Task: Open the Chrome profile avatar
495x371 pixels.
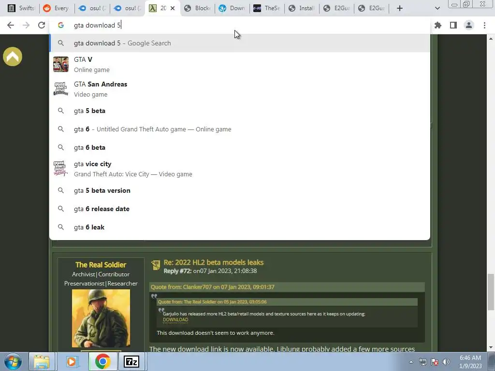Action: (469, 25)
